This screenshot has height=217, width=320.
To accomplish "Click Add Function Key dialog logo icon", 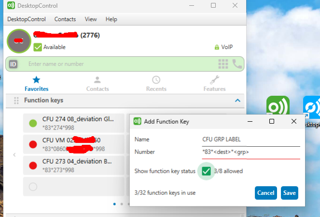I will pyautogui.click(x=138, y=121).
